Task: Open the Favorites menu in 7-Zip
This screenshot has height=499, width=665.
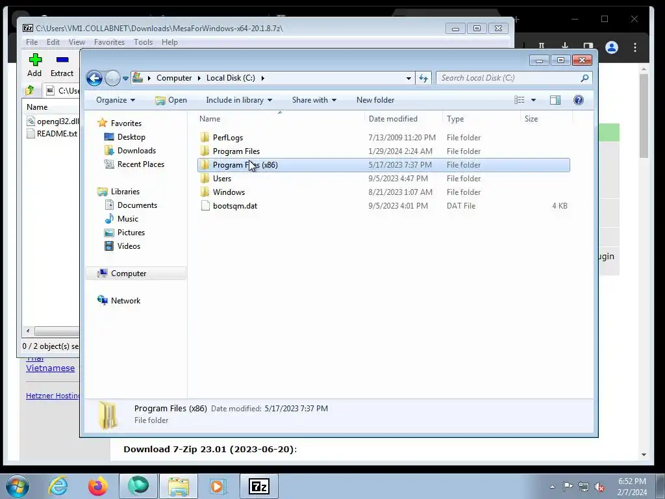Action: coord(109,42)
